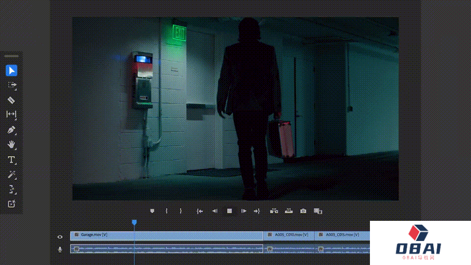
Task: Select the audio clip under A003_C015.mov
Action: (x=342, y=249)
